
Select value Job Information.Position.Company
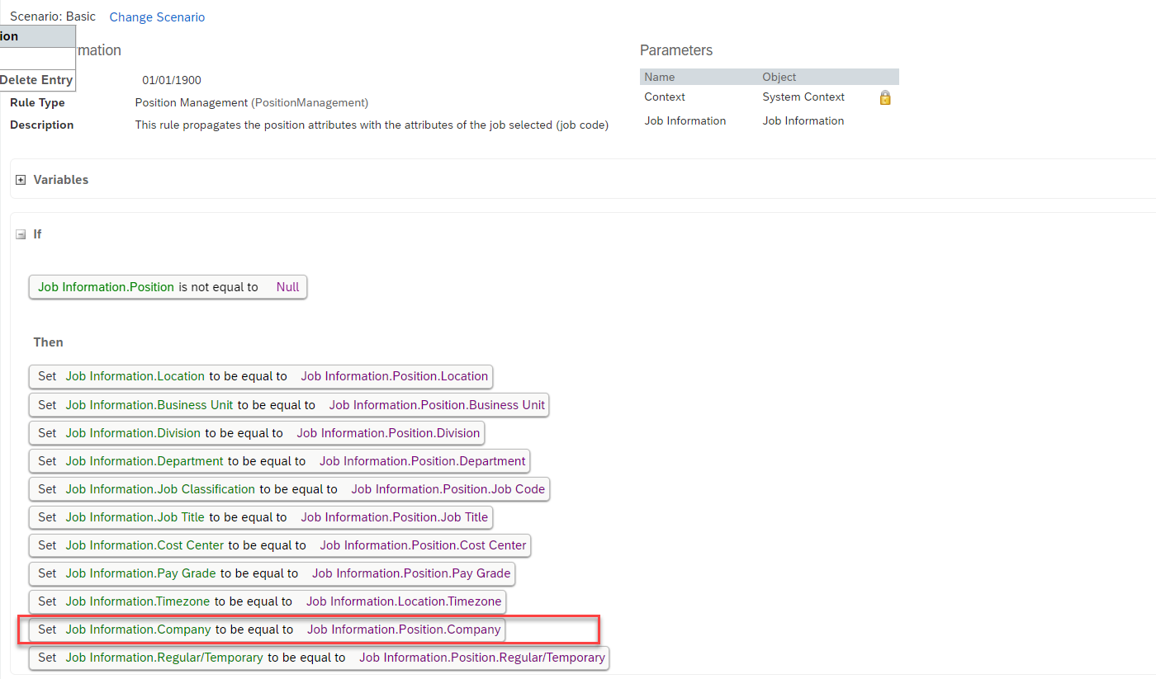click(404, 629)
